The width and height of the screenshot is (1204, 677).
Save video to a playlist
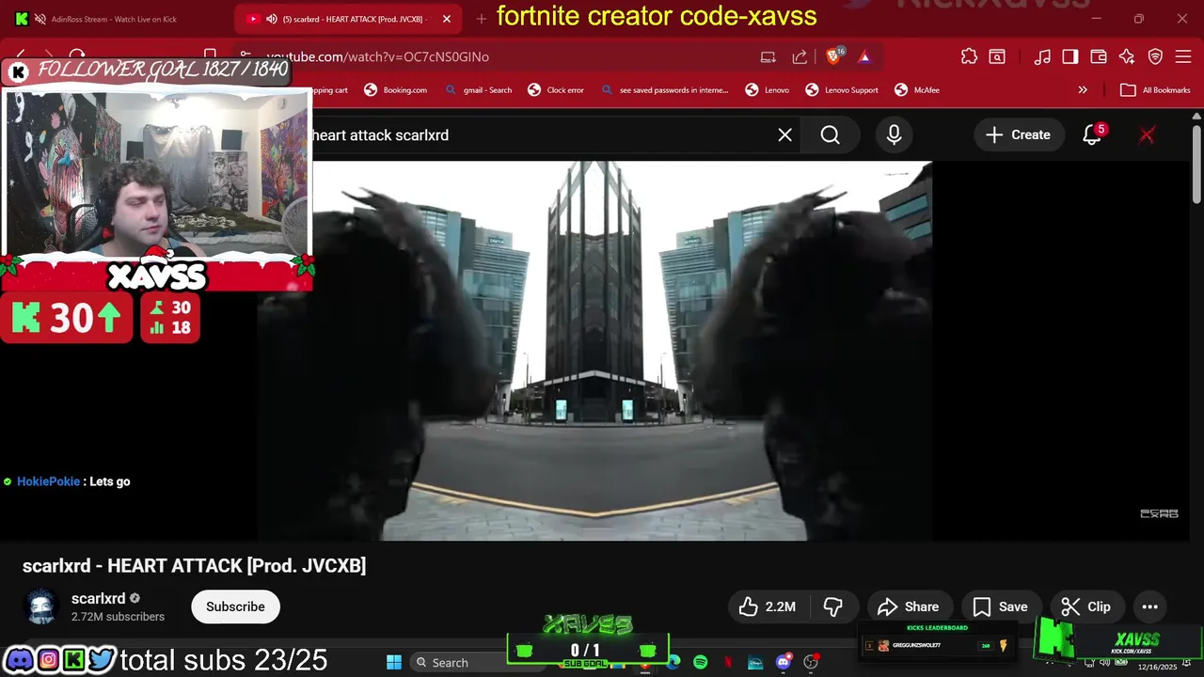(1000, 606)
